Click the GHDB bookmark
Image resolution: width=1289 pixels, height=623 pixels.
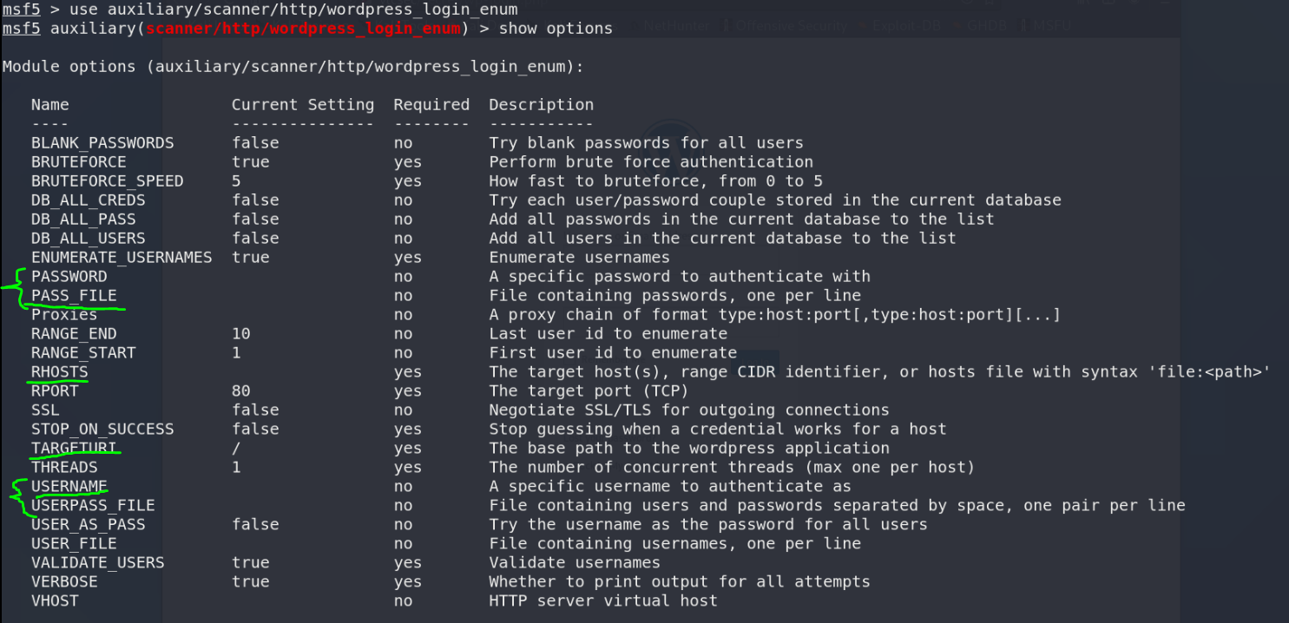[x=988, y=26]
